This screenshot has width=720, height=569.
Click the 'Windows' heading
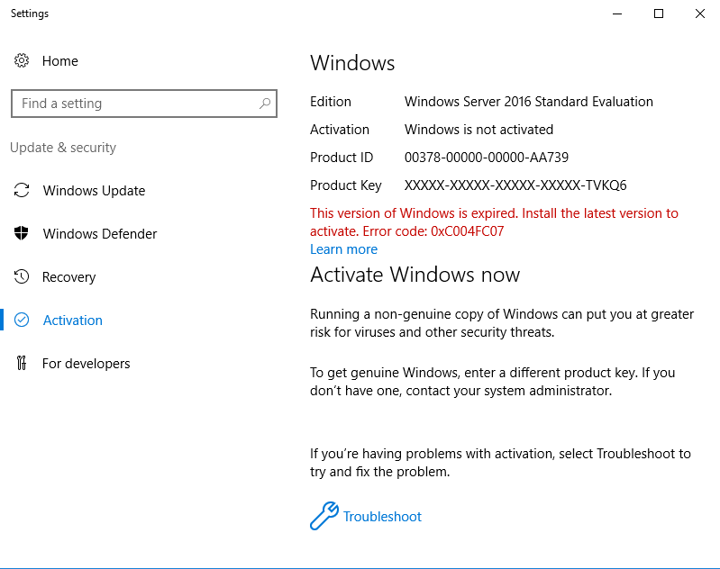coord(352,63)
